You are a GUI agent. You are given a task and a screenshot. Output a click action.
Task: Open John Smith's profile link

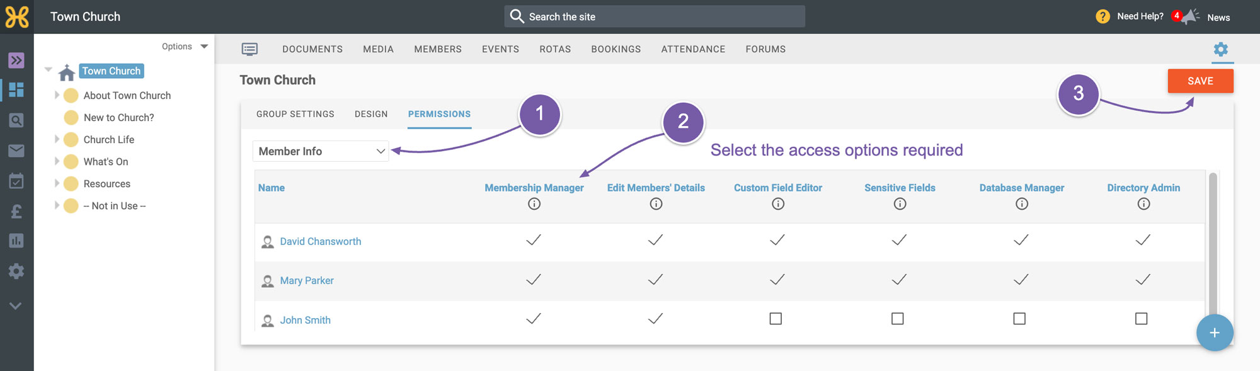point(305,320)
